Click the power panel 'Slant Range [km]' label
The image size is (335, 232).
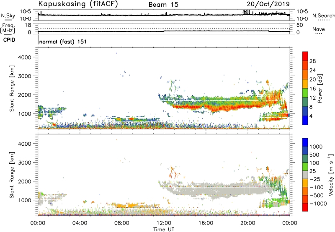pyautogui.click(x=12, y=88)
